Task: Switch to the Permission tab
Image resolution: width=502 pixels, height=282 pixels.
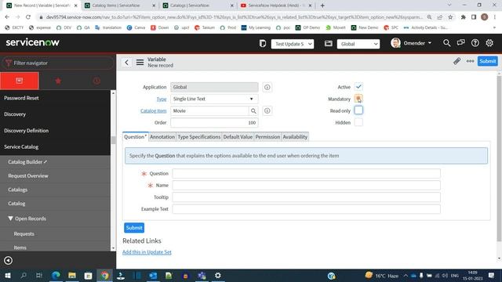Action: [x=267, y=137]
